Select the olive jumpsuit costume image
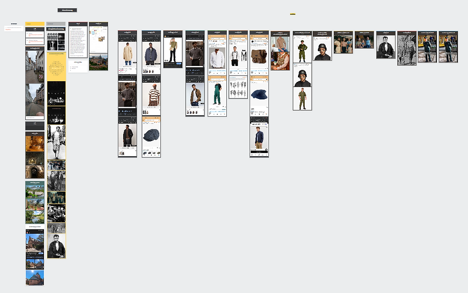Screen dimensions: 468x293 pyautogui.click(x=302, y=98)
